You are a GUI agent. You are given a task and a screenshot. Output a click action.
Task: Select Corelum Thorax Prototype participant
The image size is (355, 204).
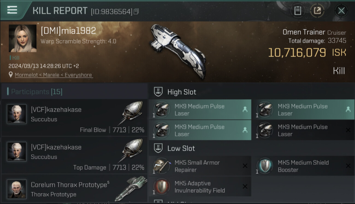click(74, 189)
